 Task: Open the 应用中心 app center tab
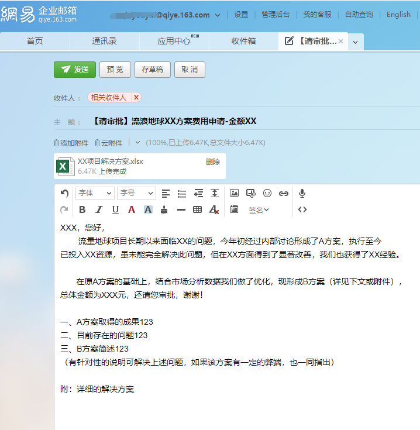click(x=174, y=41)
